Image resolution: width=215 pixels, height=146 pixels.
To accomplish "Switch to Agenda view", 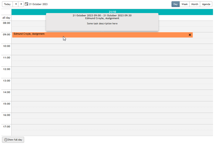I will (206, 4).
